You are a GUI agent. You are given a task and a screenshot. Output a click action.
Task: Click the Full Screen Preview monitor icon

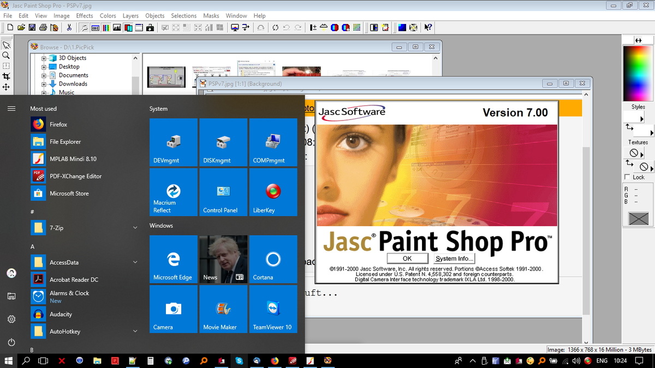(235, 27)
